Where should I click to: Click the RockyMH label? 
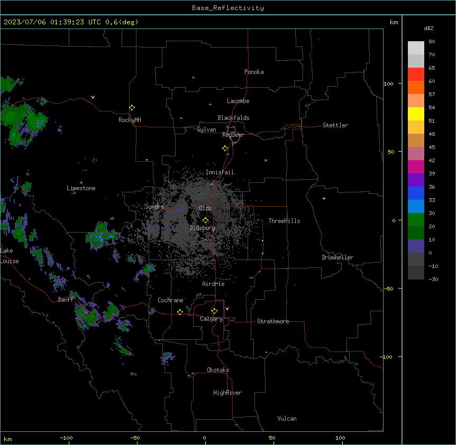(130, 120)
